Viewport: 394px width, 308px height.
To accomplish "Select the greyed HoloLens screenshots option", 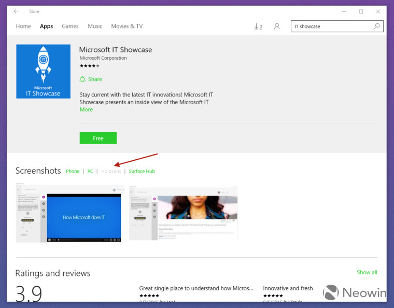I will (111, 171).
